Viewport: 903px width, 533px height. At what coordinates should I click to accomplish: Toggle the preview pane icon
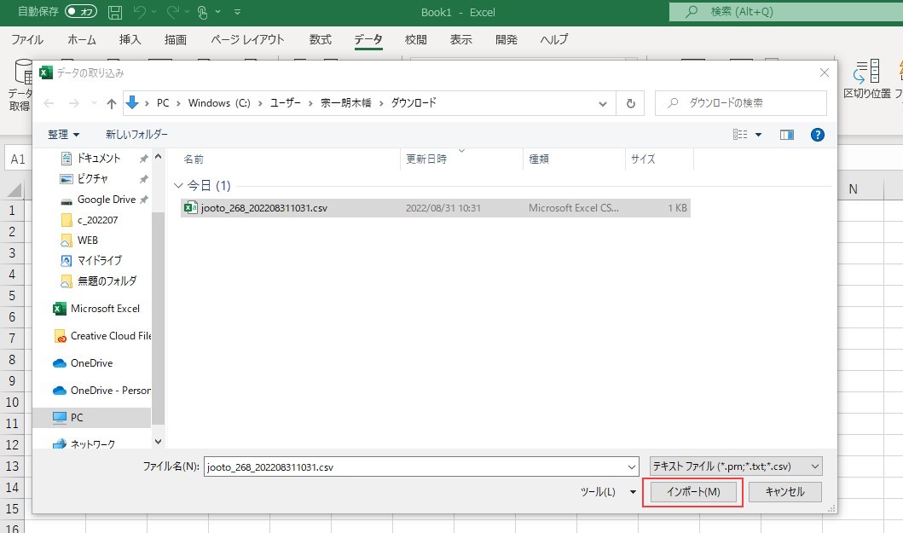[787, 134]
